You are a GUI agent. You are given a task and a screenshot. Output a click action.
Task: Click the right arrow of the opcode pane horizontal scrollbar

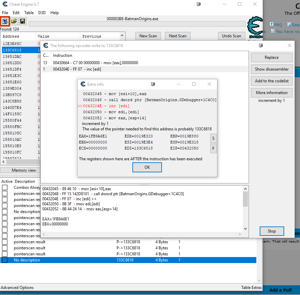coord(240,235)
